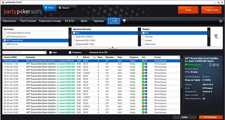This screenshot has height=120, width=225.
Task: Open Короткая колода tab
Action: tap(50, 21)
